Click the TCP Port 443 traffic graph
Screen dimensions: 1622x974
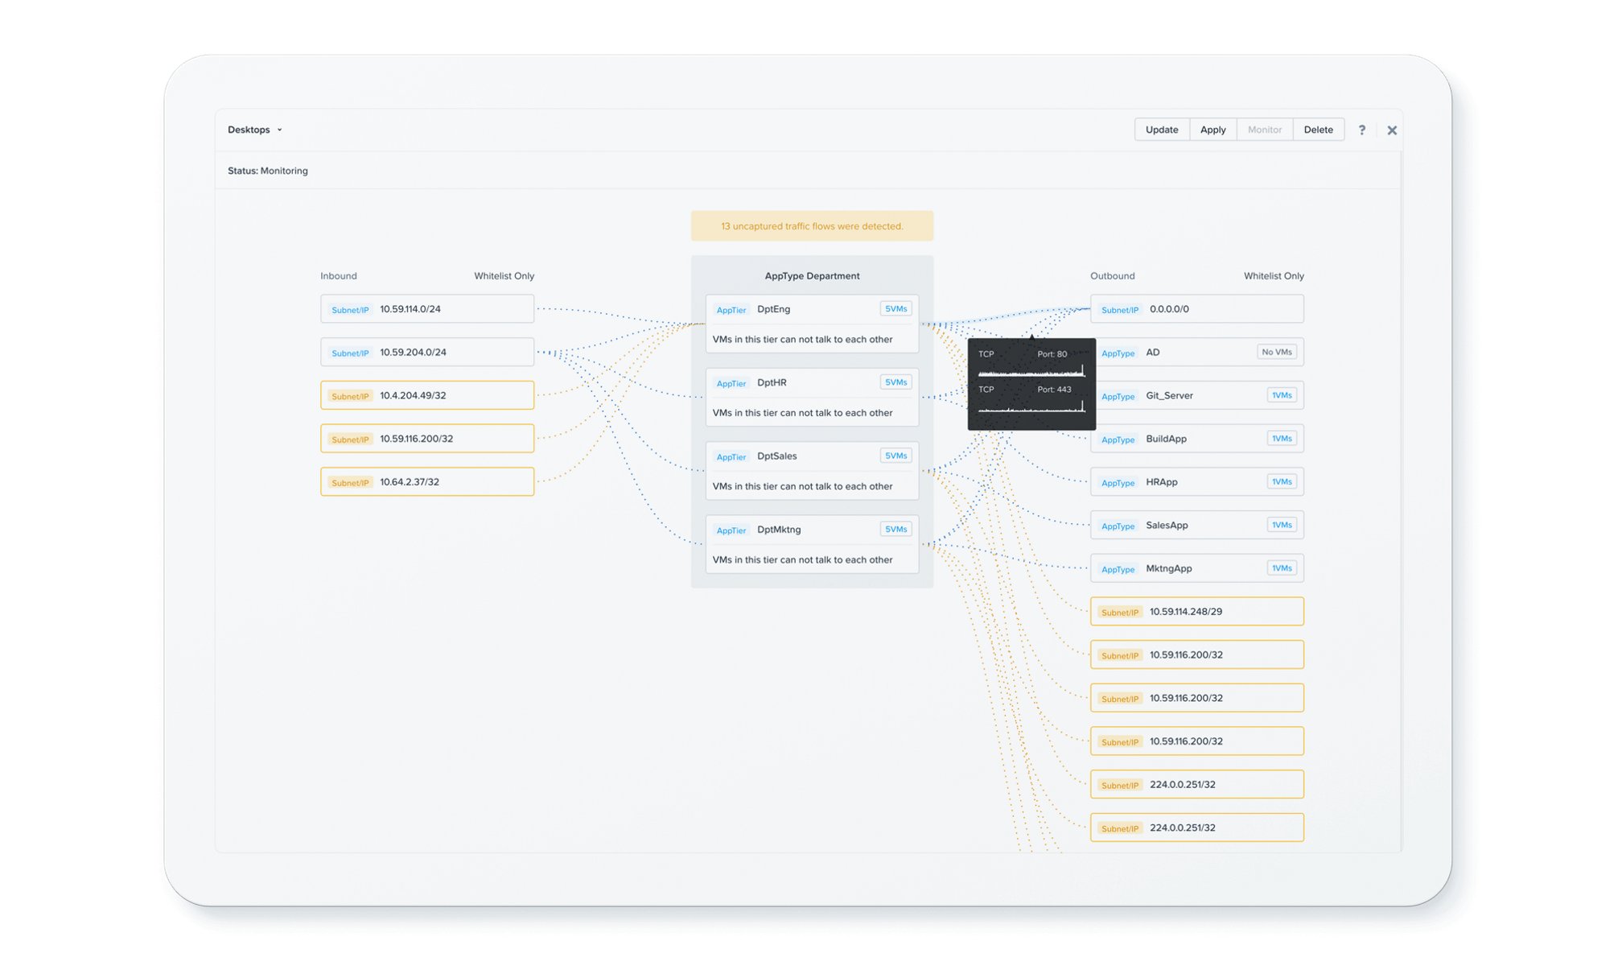tap(1031, 407)
